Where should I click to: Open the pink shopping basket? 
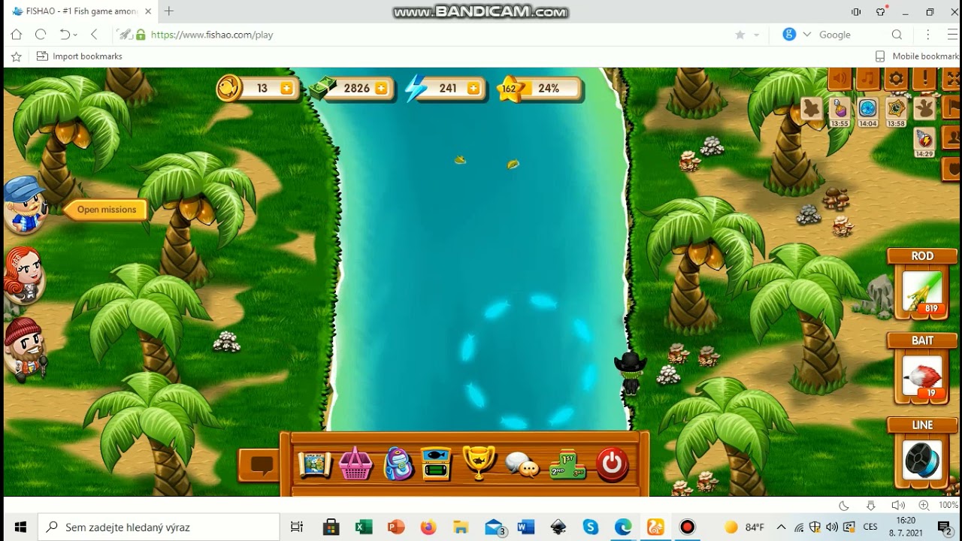[355, 464]
